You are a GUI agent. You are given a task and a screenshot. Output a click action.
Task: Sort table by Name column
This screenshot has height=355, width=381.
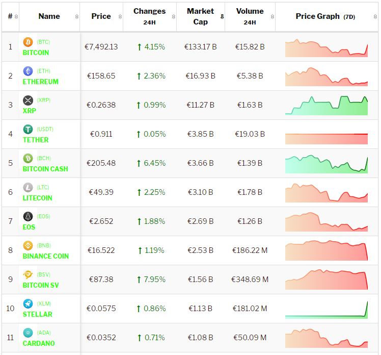point(49,16)
